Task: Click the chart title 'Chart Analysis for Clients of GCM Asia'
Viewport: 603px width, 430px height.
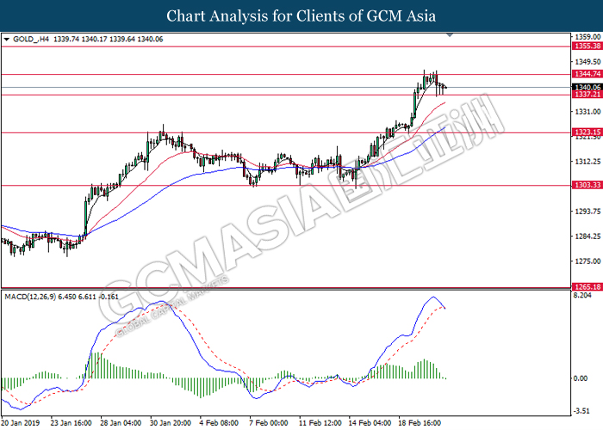Action: (301, 15)
